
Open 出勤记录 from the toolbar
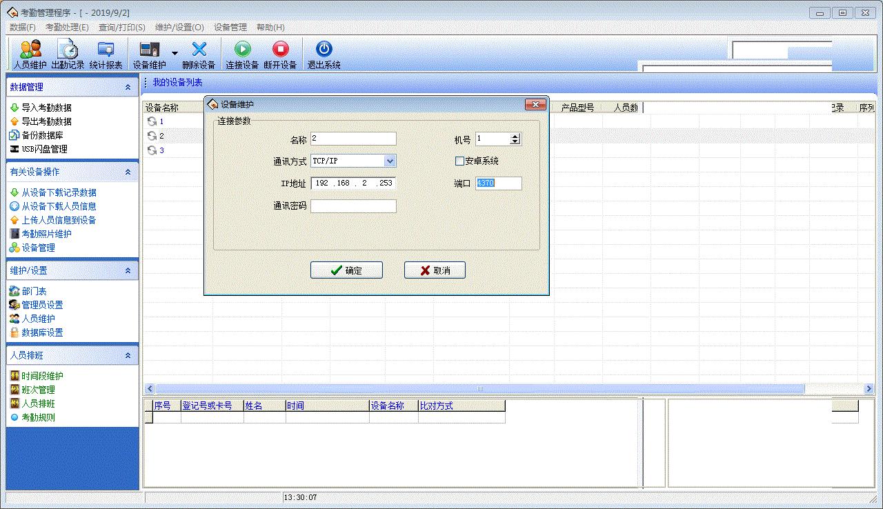(66, 53)
